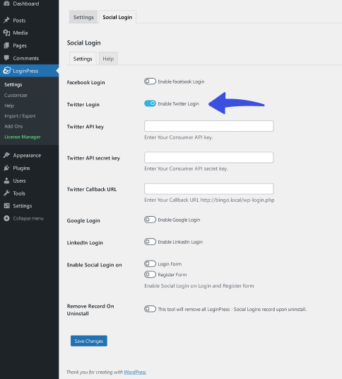The height and width of the screenshot is (379, 342).
Task: Focus the Twitter Callback URL field
Action: pyautogui.click(x=208, y=188)
